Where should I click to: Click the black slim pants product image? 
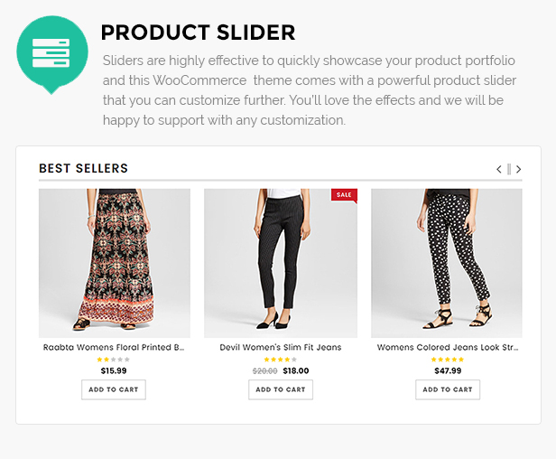click(281, 263)
